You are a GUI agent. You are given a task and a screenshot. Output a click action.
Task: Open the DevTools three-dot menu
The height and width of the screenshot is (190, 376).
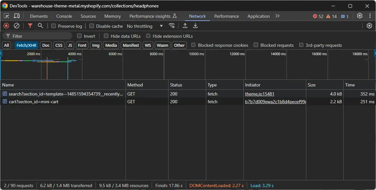click(370, 15)
